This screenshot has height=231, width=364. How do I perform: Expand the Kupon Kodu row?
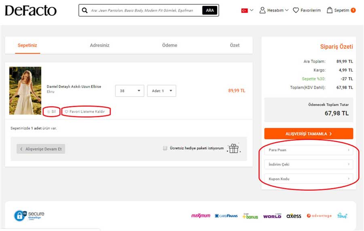coord(309,178)
